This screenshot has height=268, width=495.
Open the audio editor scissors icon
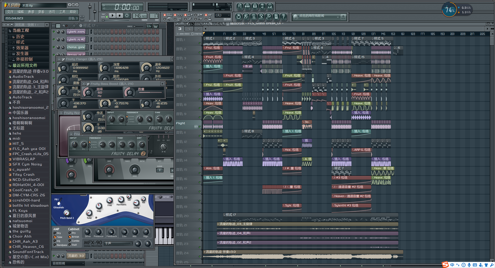click(261, 17)
